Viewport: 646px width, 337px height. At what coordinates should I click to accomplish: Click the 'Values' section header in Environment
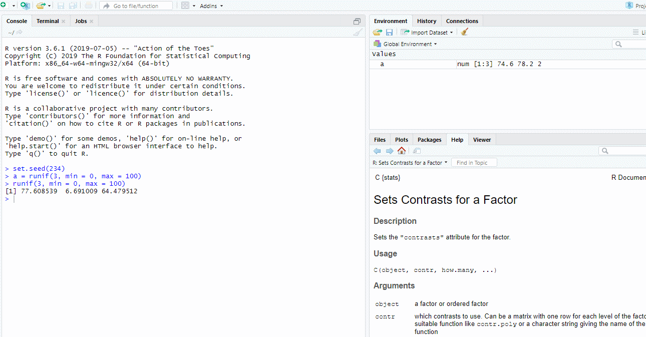pos(384,54)
